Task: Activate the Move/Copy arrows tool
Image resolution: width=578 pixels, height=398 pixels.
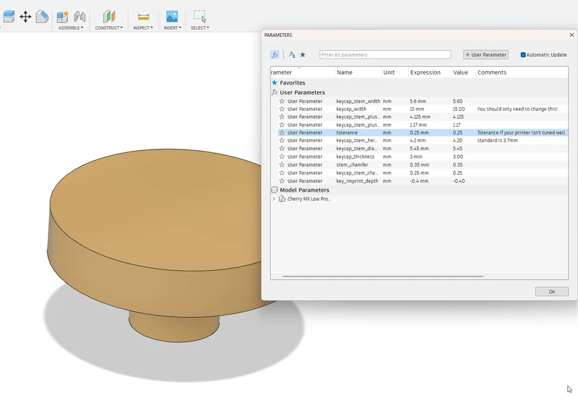Action: pos(25,17)
